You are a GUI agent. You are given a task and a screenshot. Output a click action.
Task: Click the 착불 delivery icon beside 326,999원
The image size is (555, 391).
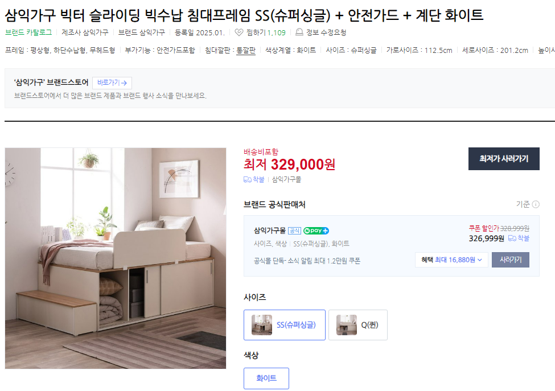(512, 238)
